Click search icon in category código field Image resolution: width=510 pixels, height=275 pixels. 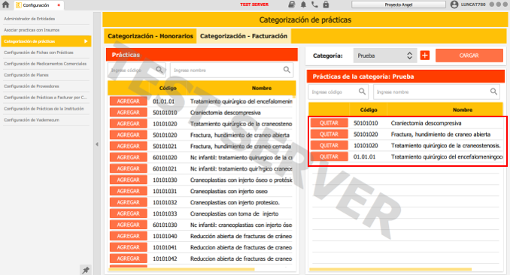[362, 92]
